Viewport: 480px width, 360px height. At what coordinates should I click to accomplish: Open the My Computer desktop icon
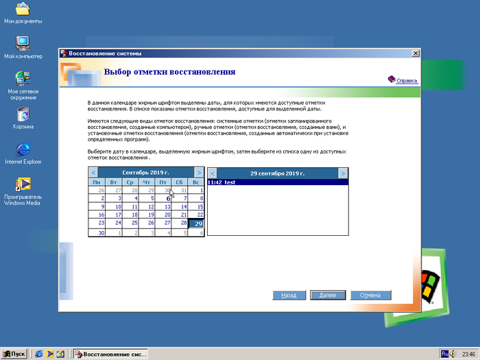point(23,47)
